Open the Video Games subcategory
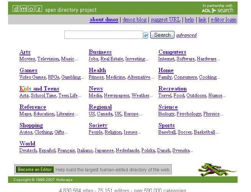 [x=33, y=77]
